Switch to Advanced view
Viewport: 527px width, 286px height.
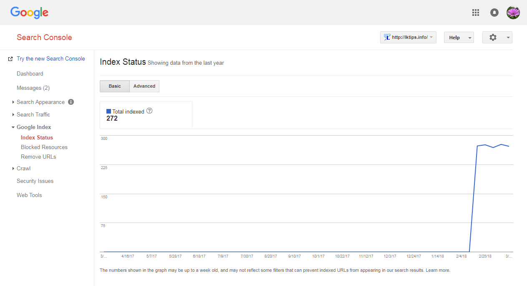pyautogui.click(x=144, y=86)
